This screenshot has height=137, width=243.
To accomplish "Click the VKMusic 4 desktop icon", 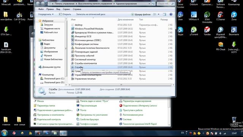I will click(194, 16).
